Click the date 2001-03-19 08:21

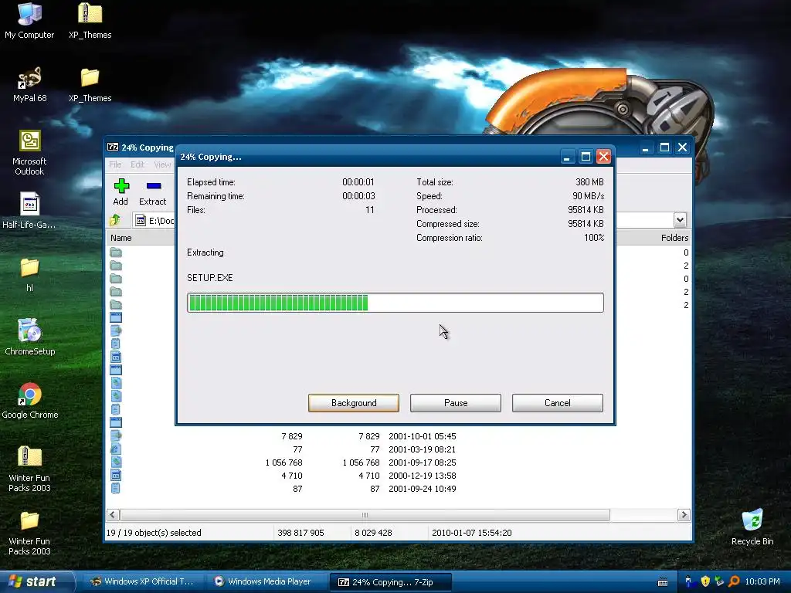(423, 449)
